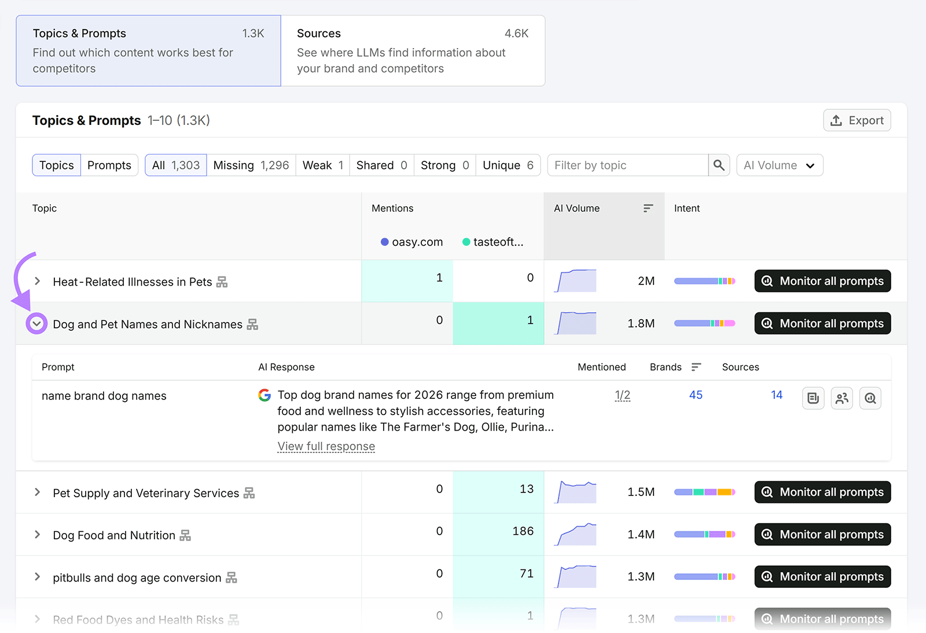Switch to the Sources card tab
Screen dimensions: 926x633
pos(413,51)
